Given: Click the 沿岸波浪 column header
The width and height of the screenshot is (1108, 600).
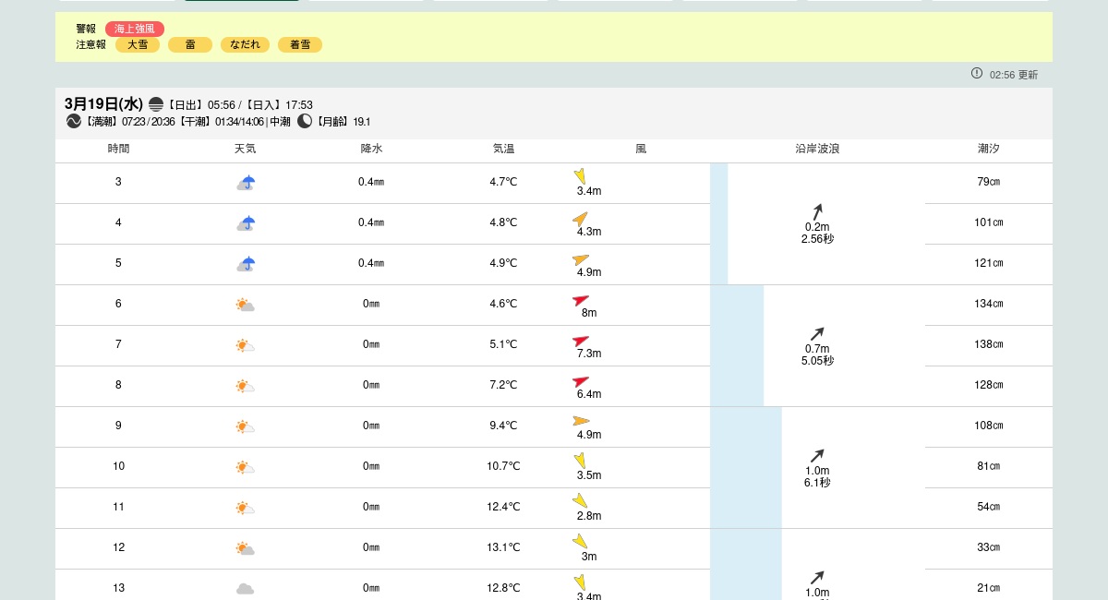Looking at the screenshot, I should point(817,149).
